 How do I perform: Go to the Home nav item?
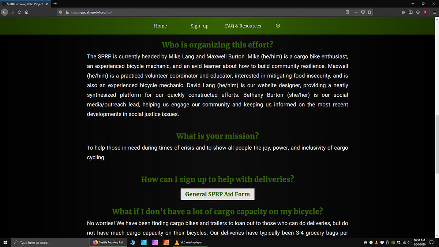(160, 26)
